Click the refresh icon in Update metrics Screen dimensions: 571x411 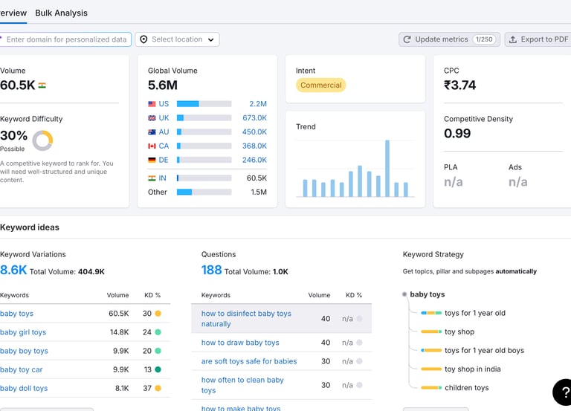[407, 39]
